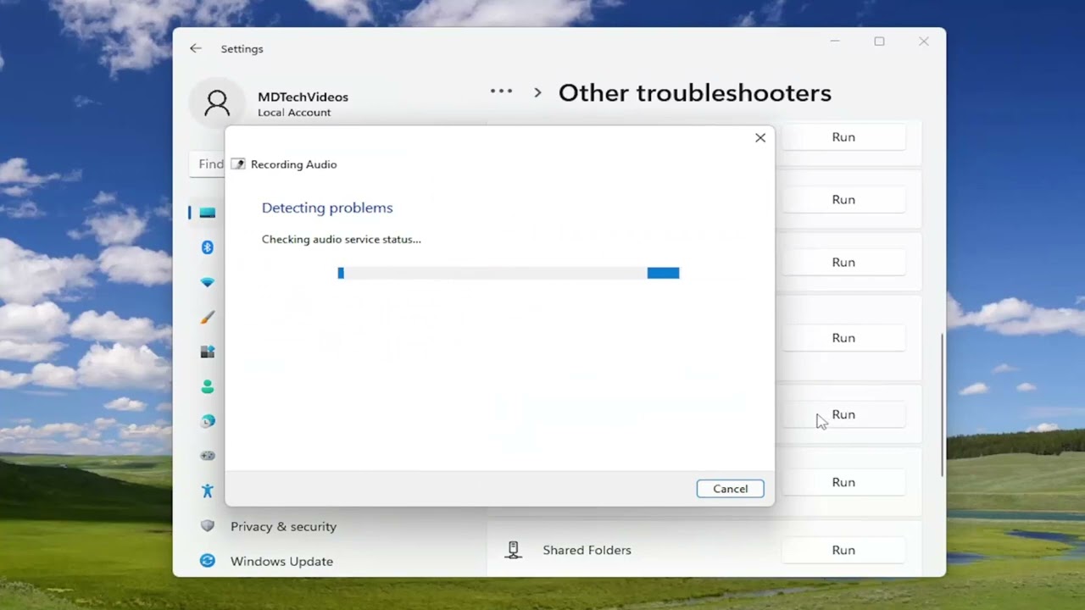The image size is (1085, 610).
Task: Click the Shared Folders label
Action: pos(587,550)
